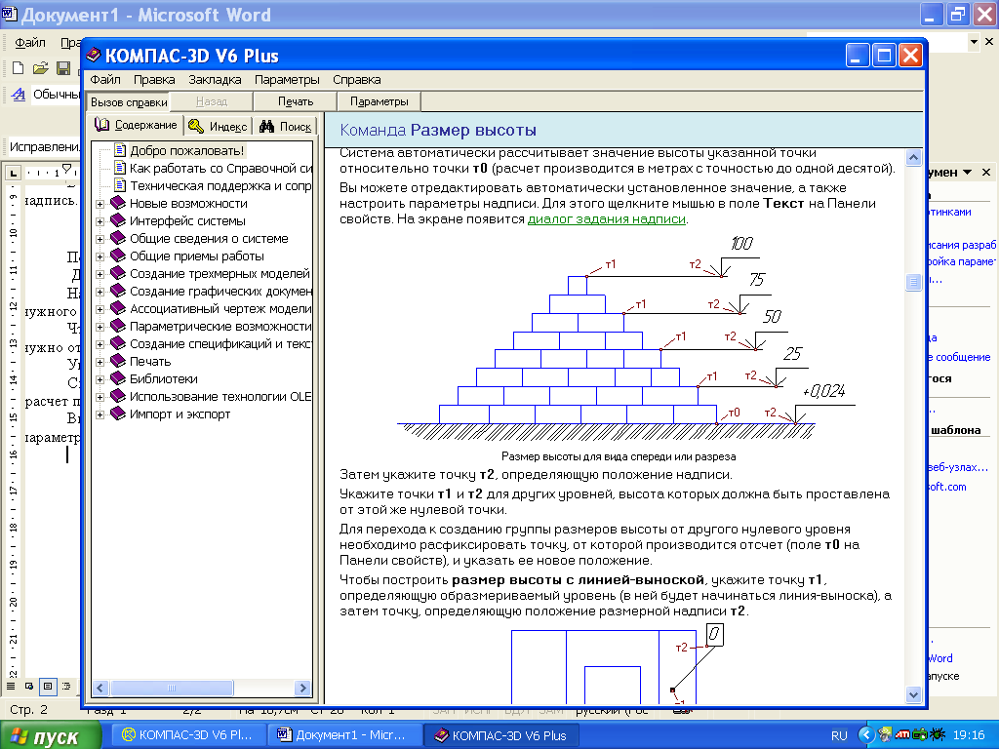Click the contents tree horizontal scrollbar thumb
999x749 pixels.
click(172, 688)
